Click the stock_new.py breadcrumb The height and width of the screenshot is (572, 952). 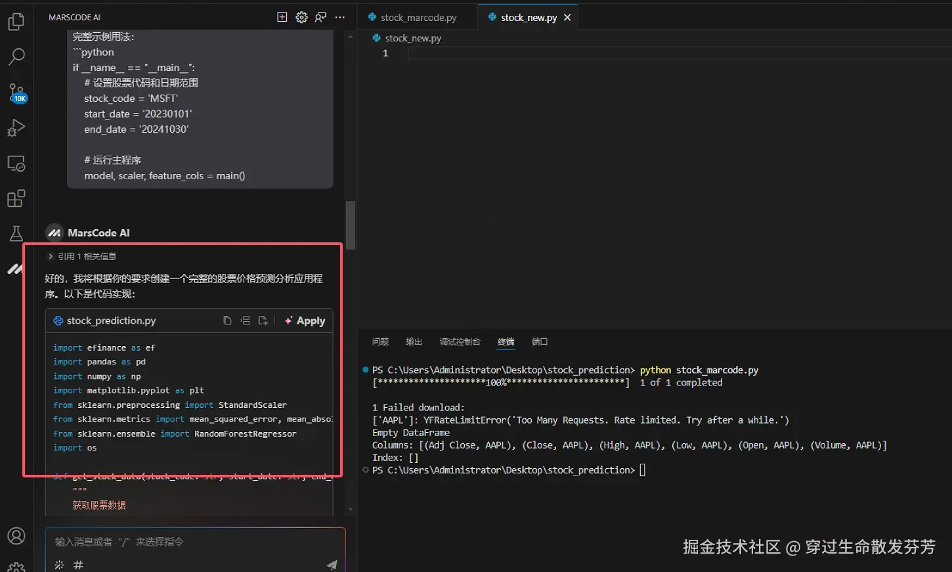tap(406, 38)
